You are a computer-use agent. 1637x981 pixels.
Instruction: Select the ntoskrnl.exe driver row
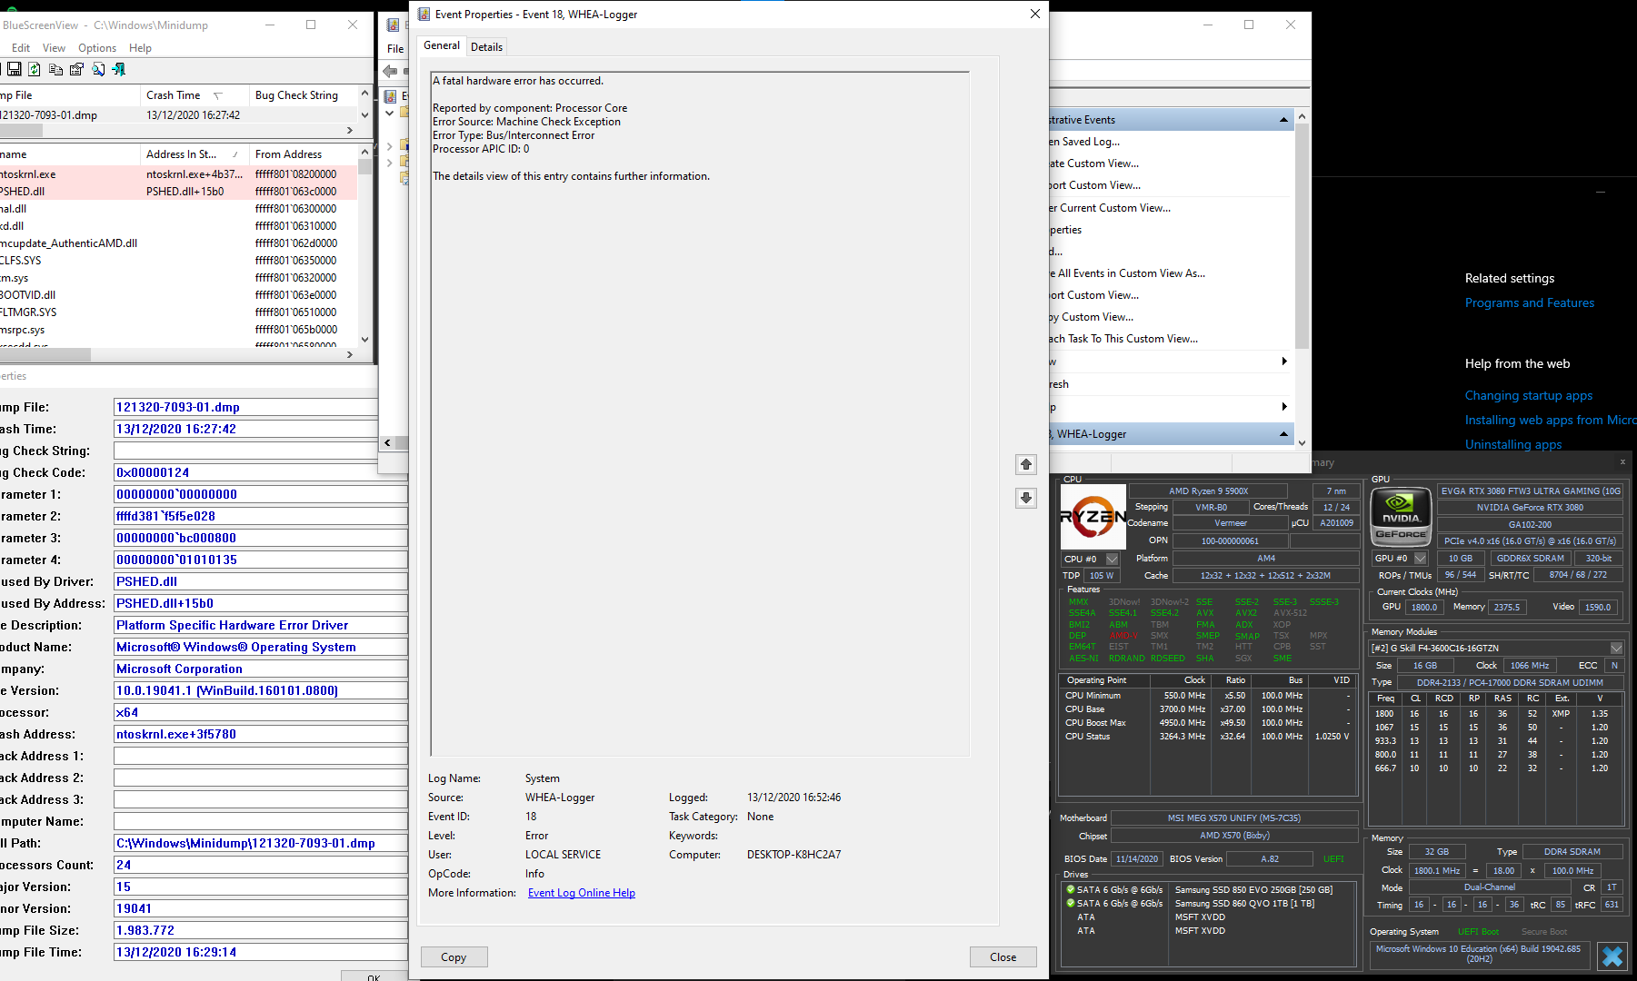click(x=178, y=174)
